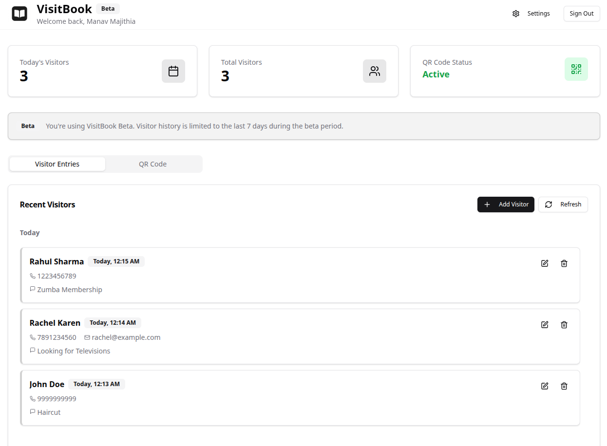The width and height of the screenshot is (607, 446).
Task: Click the people icon in Total Visitors
Action: tap(375, 71)
